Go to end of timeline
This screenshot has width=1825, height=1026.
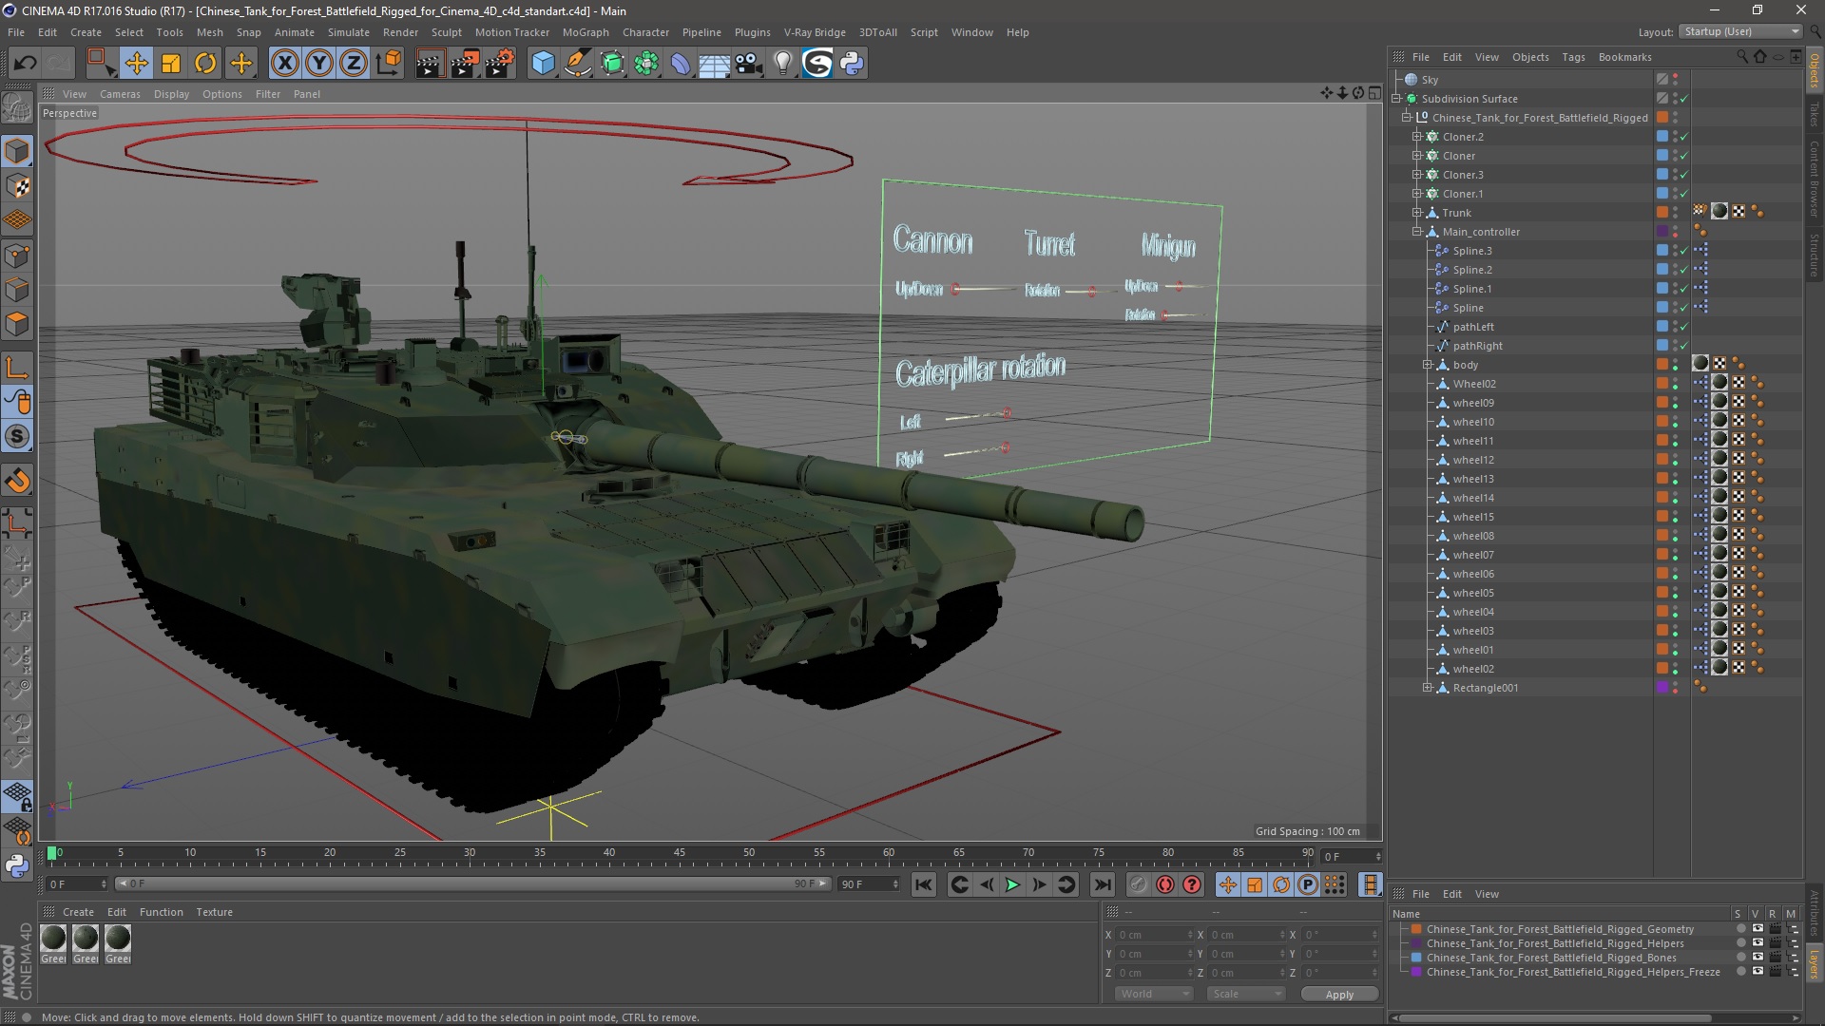1102,884
